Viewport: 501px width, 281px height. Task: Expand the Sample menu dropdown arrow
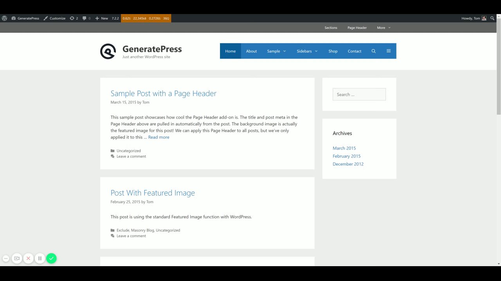(x=285, y=51)
